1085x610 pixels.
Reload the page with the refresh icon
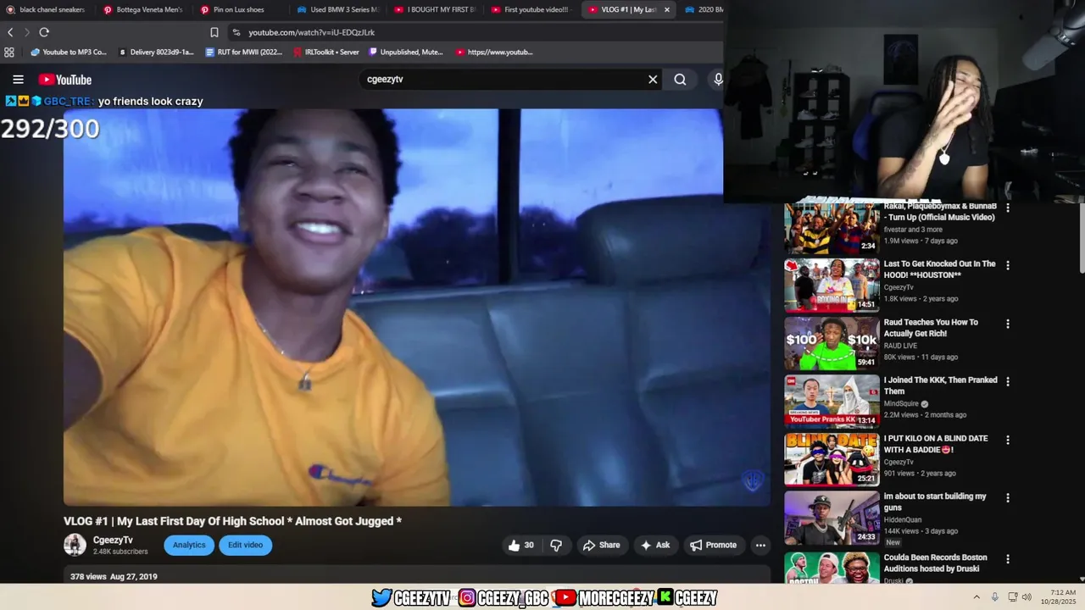[x=44, y=32]
